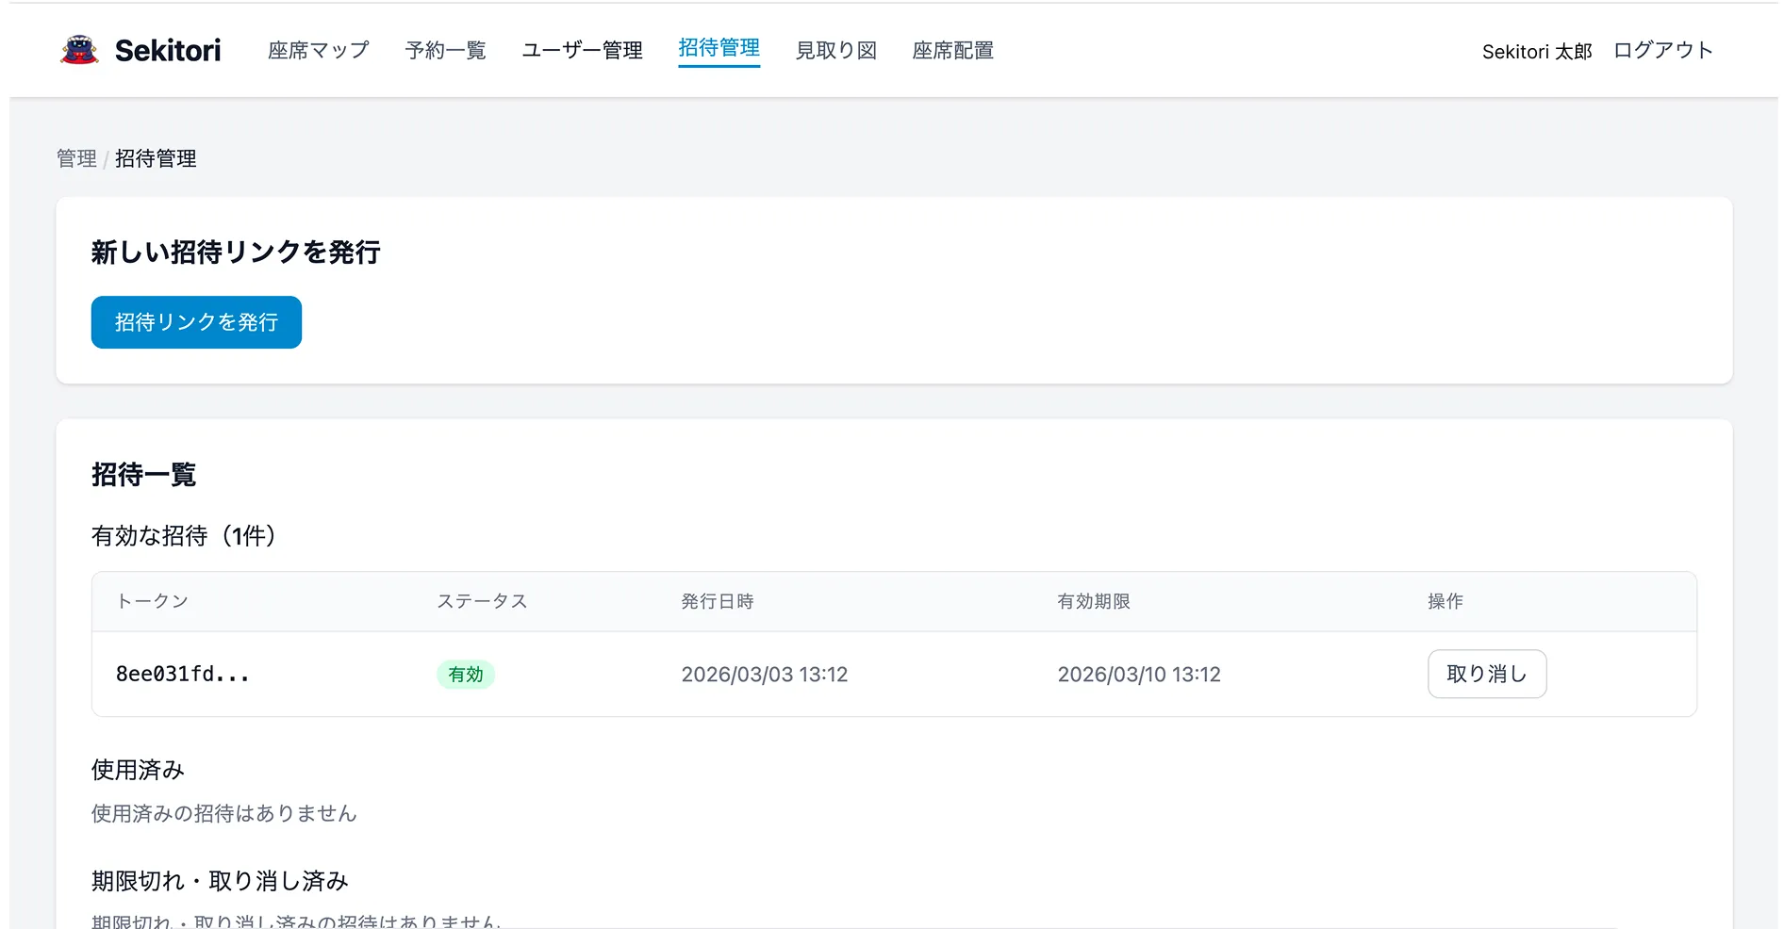Click ログアウト to sign out
Image resolution: width=1784 pixels, height=929 pixels.
[1663, 50]
